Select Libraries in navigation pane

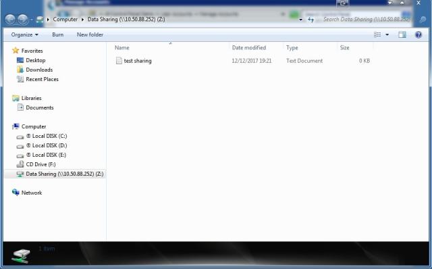(x=32, y=98)
